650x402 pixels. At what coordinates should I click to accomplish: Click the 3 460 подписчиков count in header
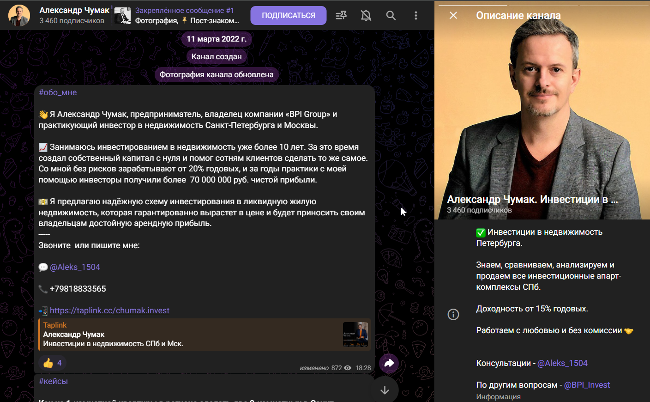(72, 21)
